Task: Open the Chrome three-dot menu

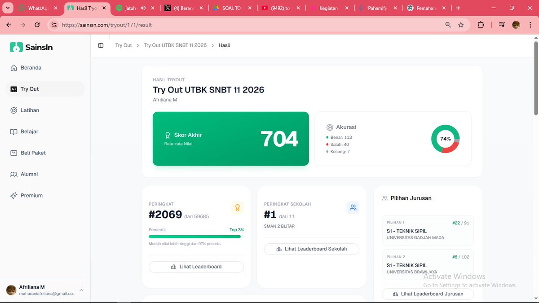Action: (x=530, y=25)
